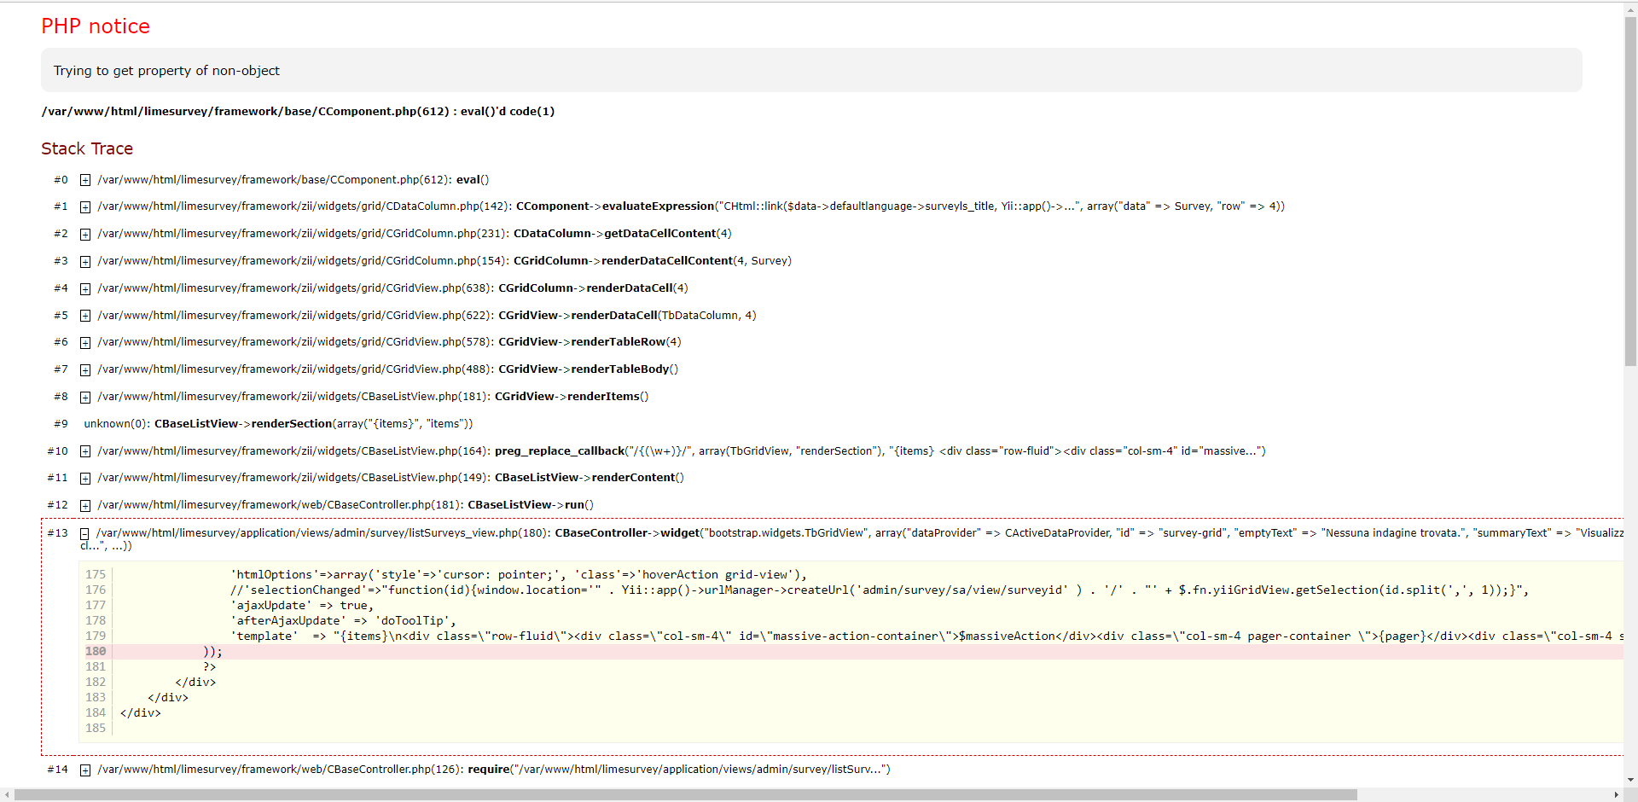
Task: Expand frame #10 preg_replace_callback entry
Action: click(x=85, y=451)
